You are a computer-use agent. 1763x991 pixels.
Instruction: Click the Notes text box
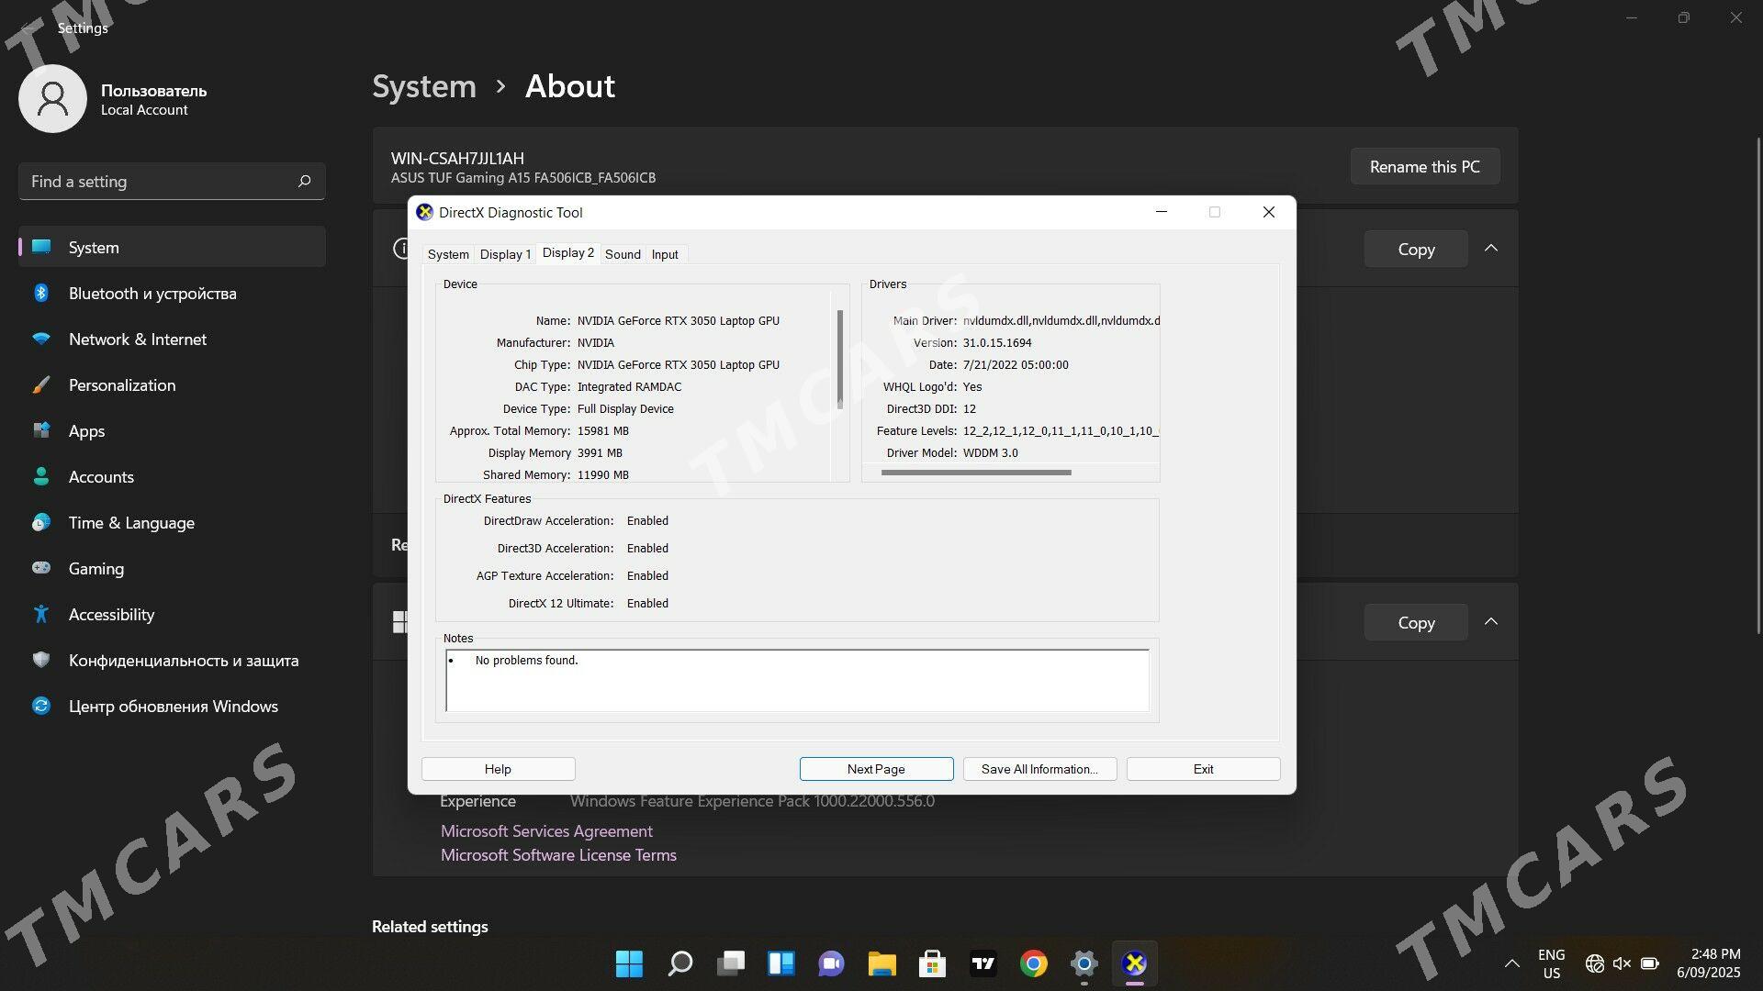pyautogui.click(x=797, y=680)
